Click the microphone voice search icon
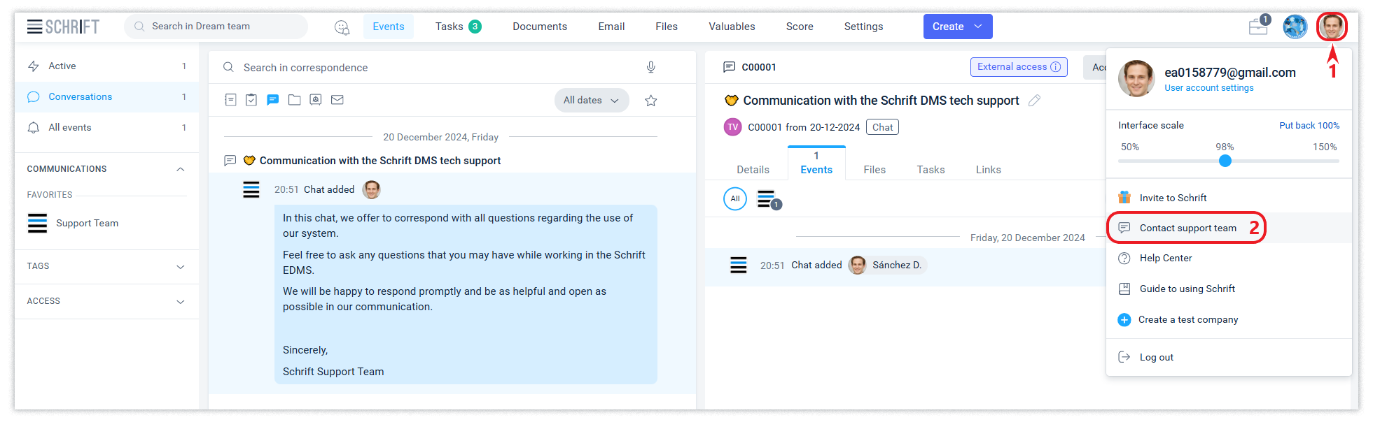This screenshot has width=1373, height=422. point(650,67)
